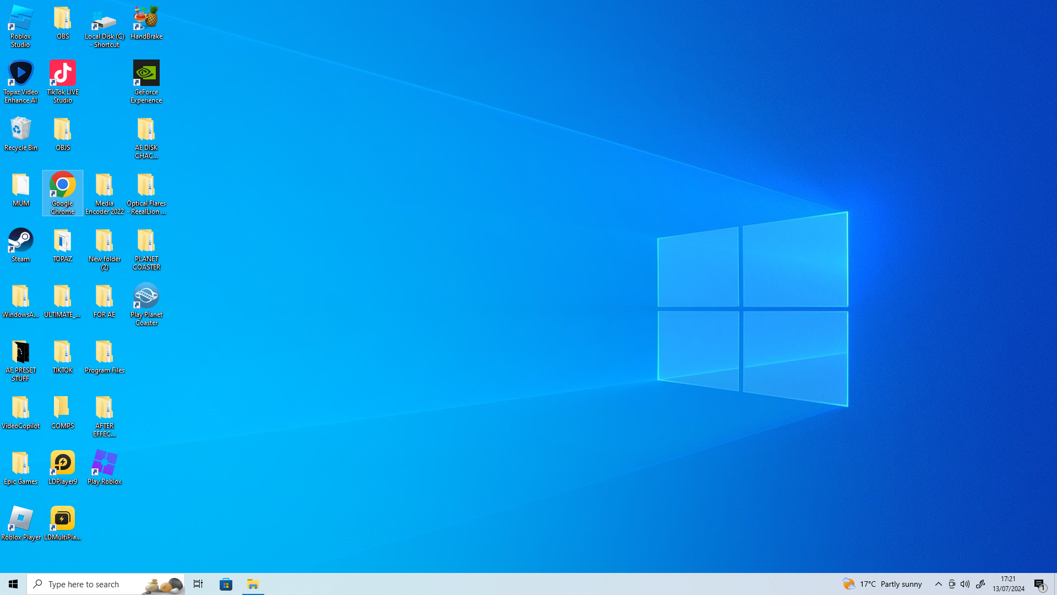Image resolution: width=1057 pixels, height=595 pixels.
Task: Open the Start menu
Action: pyautogui.click(x=13, y=584)
